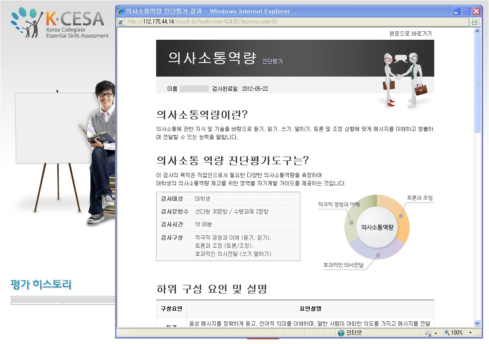Image resolution: width=489 pixels, height=344 pixels.
Task: Click the K-CESA logo in background page
Action: point(59,23)
